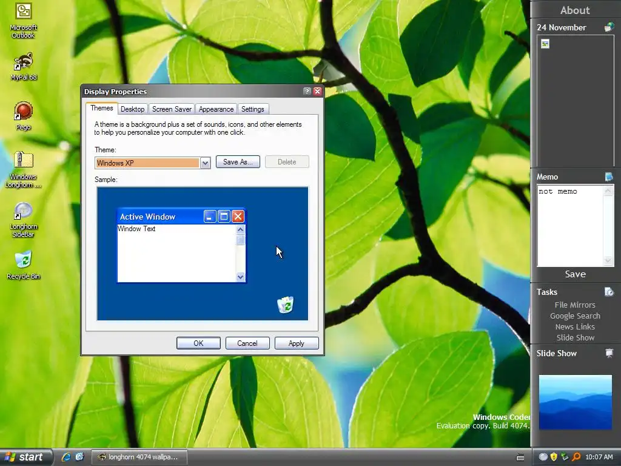Click the Tasks panel header icon

point(609,292)
